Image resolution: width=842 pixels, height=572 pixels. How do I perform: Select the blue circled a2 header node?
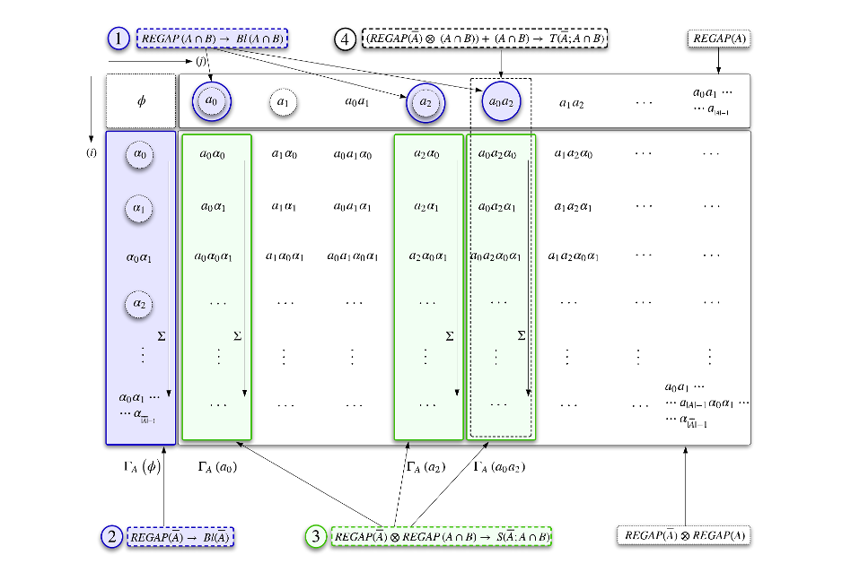pos(425,102)
